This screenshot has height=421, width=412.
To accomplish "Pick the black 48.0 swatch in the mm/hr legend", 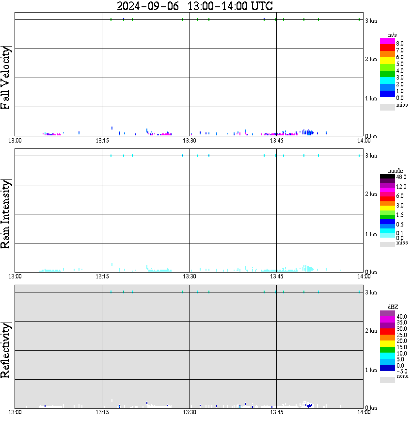I will click(x=387, y=177).
